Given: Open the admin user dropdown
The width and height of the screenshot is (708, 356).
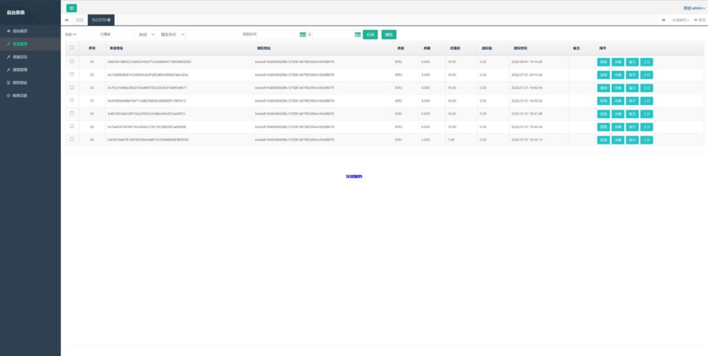Looking at the screenshot, I should click(x=693, y=8).
